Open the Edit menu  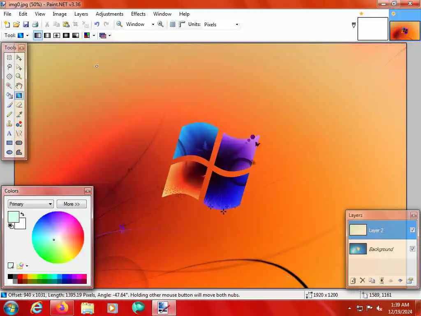[x=23, y=14]
